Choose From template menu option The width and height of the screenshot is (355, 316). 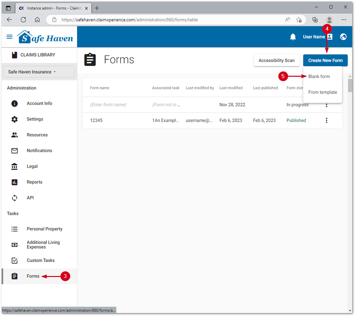tap(322, 92)
